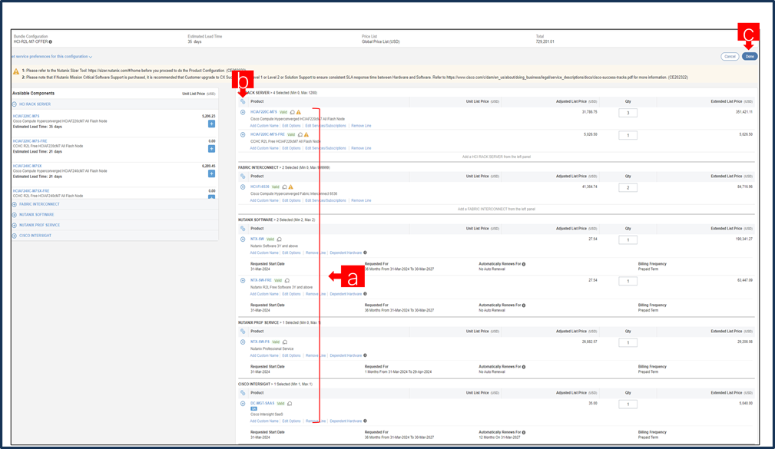
Task: Select total value 729,201.01
Action: coord(545,42)
